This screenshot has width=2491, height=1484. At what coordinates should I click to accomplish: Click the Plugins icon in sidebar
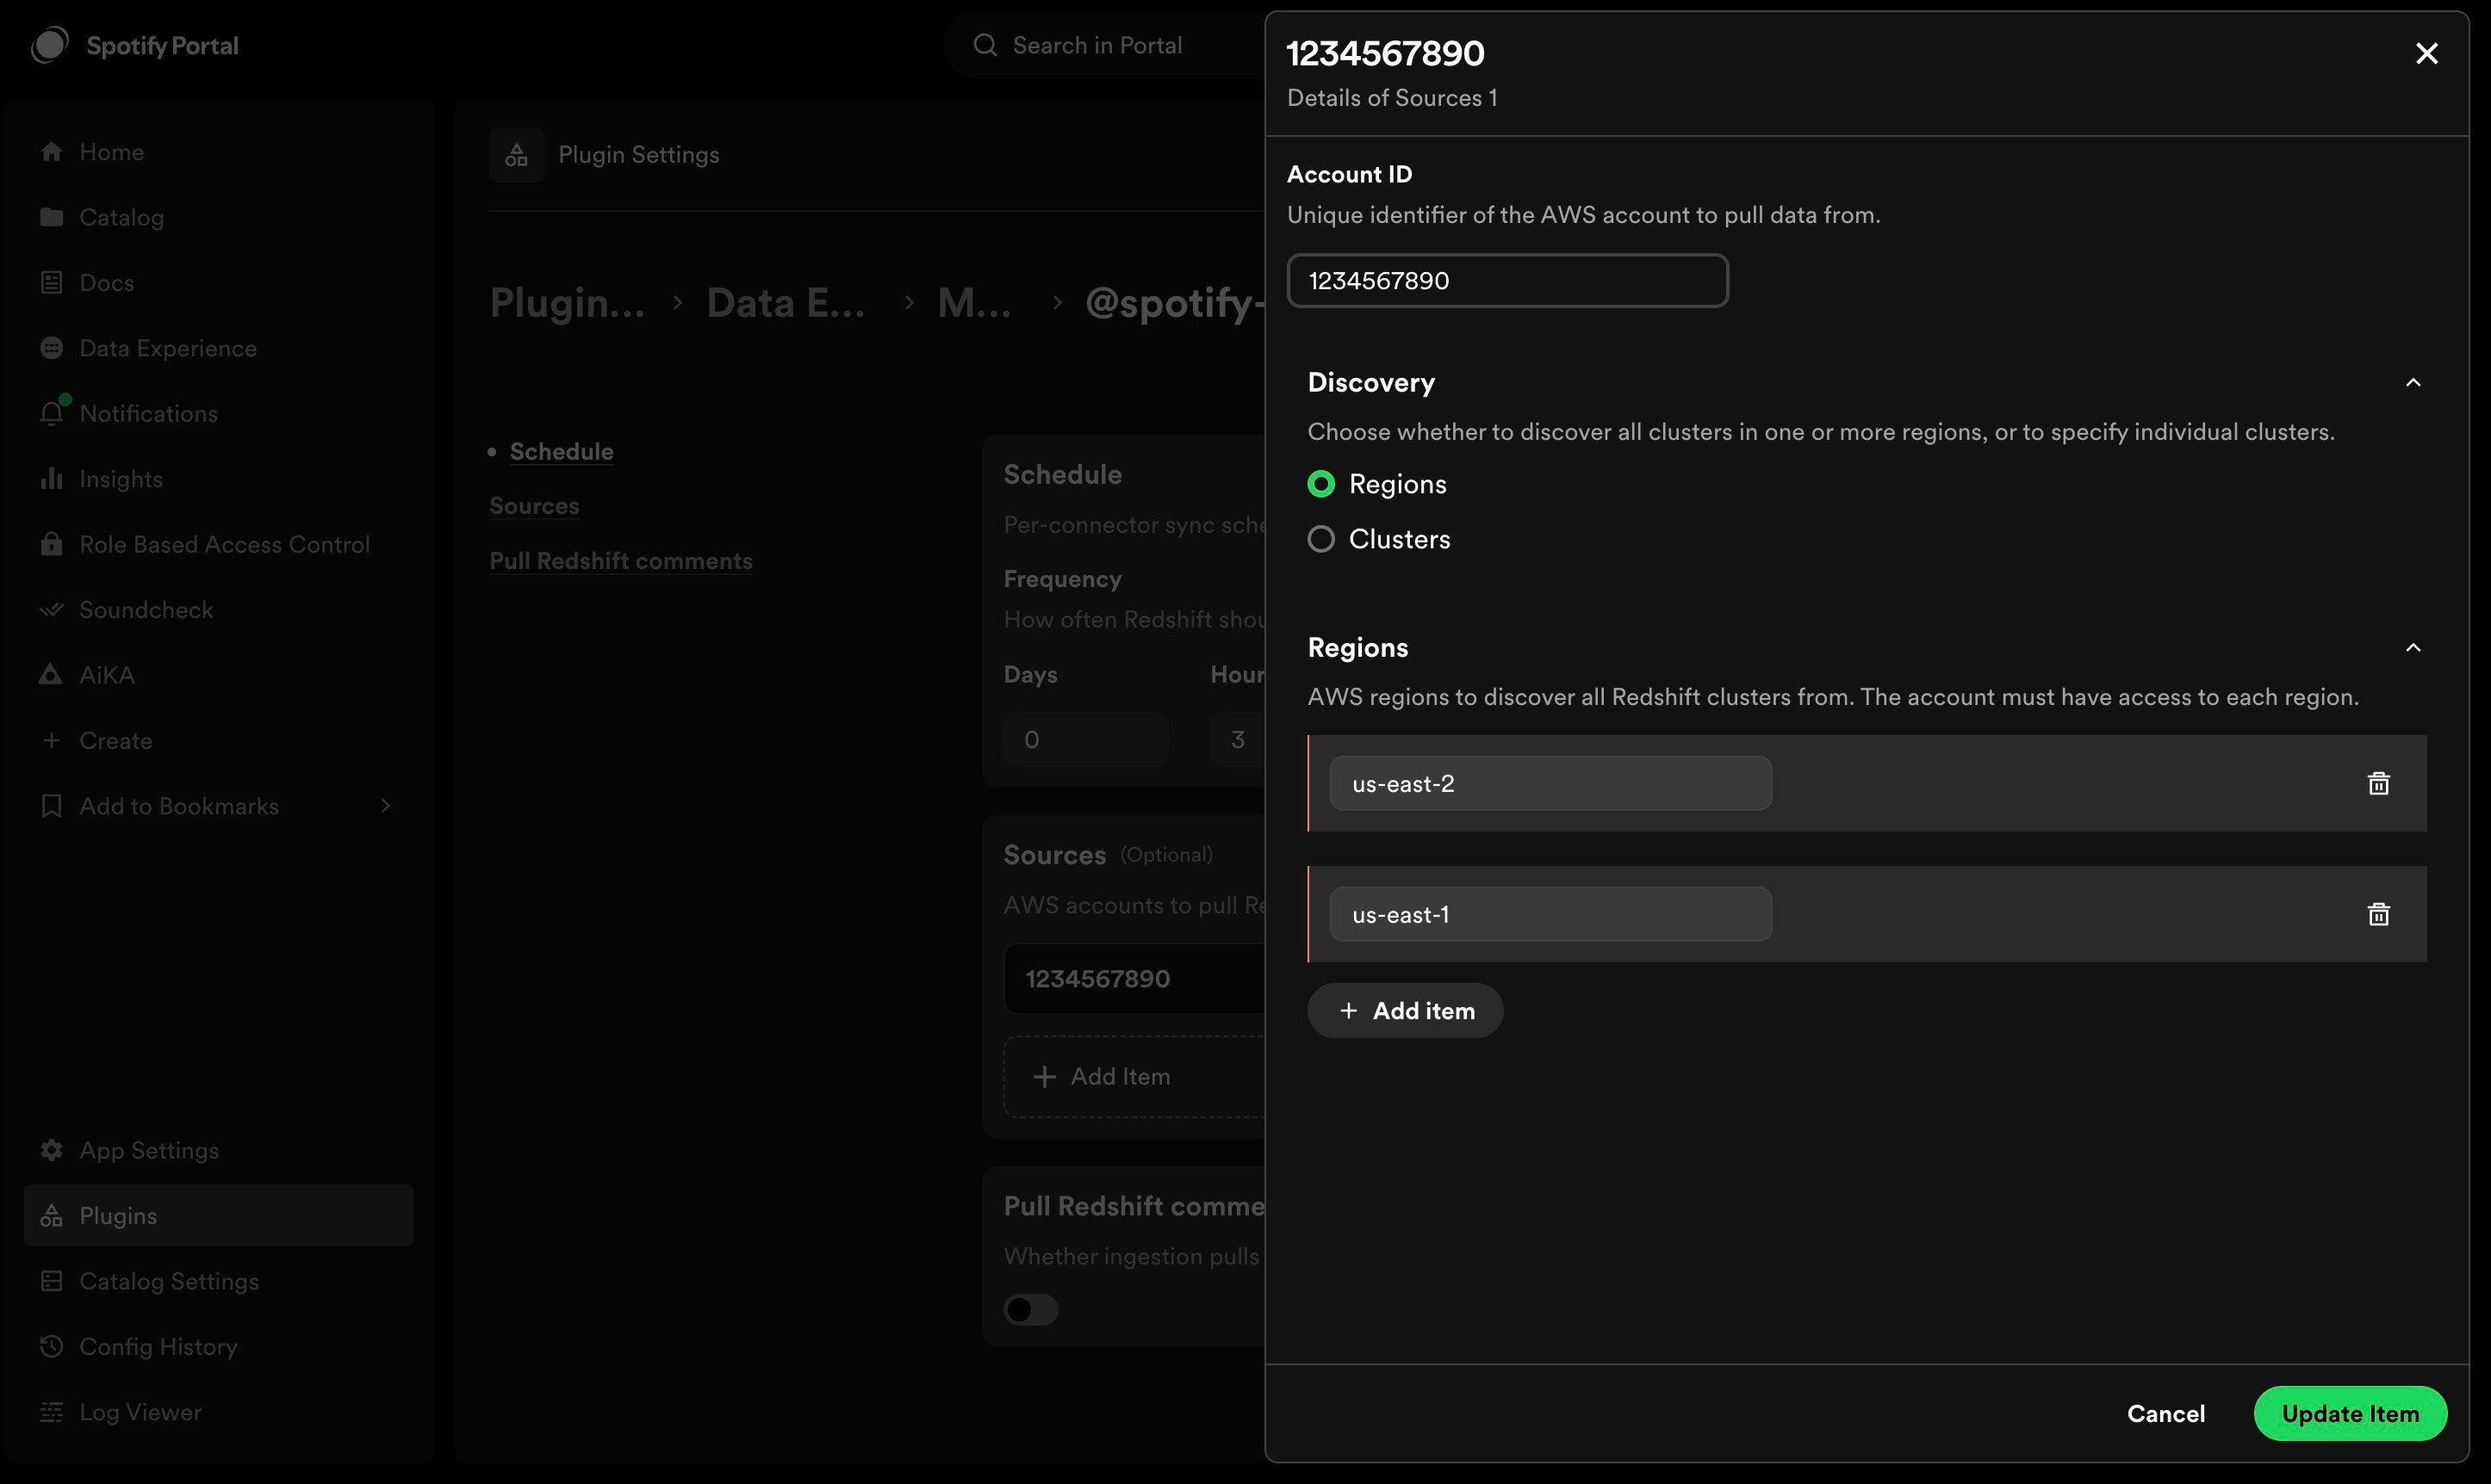coord(51,1216)
